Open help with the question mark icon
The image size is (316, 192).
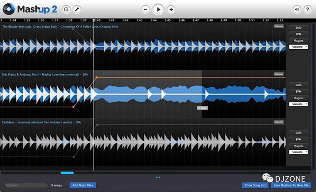coord(308,9)
